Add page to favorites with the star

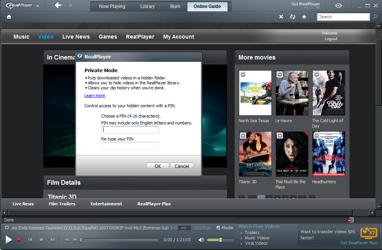click(304, 17)
